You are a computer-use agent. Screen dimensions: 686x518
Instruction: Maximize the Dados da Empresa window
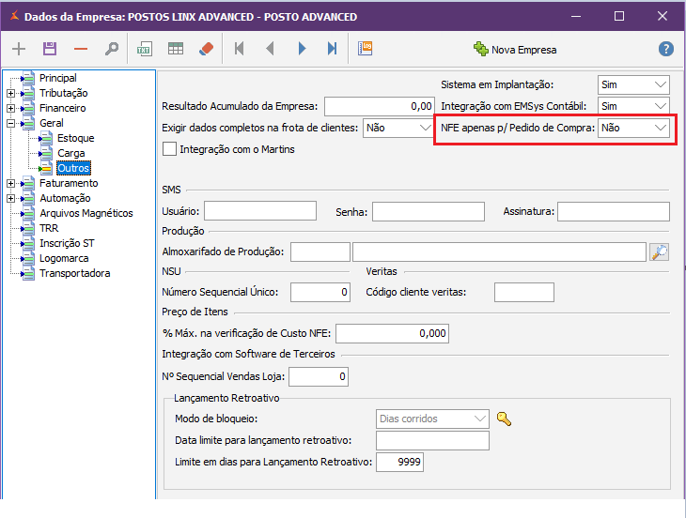[x=619, y=17]
